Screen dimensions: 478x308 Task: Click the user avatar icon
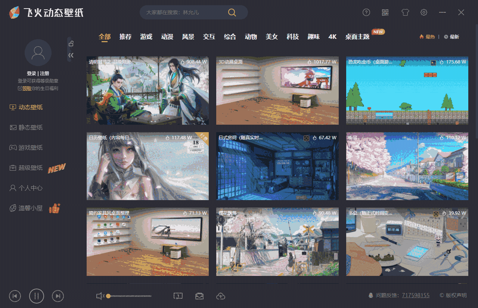pyautogui.click(x=38, y=53)
